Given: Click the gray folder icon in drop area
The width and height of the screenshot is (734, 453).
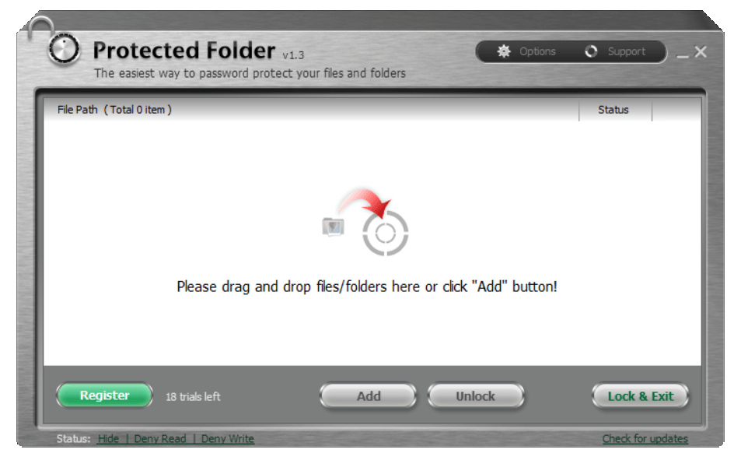Looking at the screenshot, I should coord(334,227).
